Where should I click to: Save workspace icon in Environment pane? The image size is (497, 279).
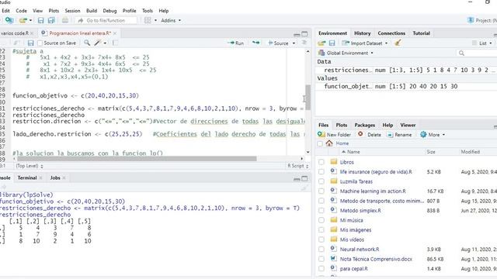click(x=332, y=43)
